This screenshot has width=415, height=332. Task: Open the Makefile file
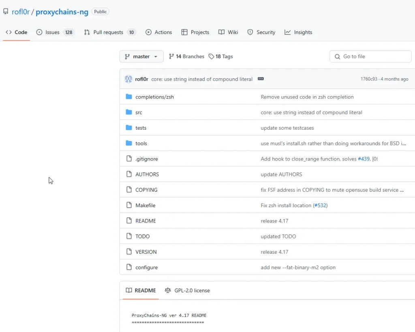[145, 206]
